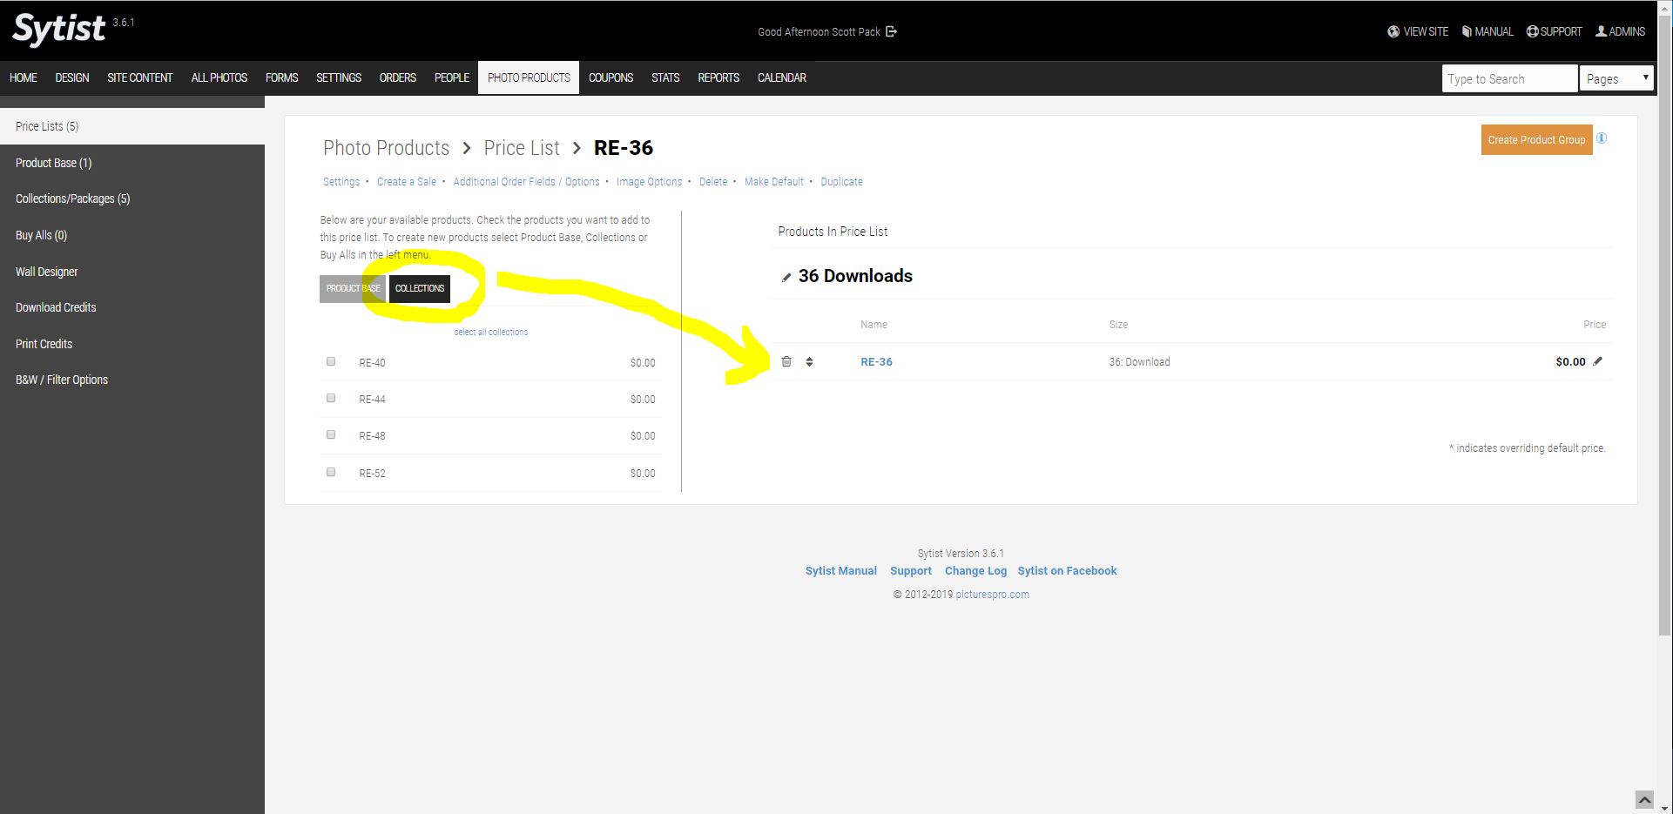
Task: Open Product Base (1) in the sidebar
Action: pos(54,163)
